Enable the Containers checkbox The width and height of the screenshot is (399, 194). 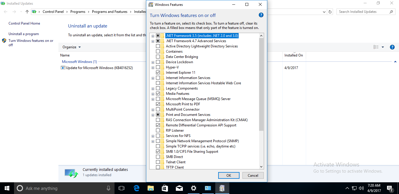click(158, 51)
